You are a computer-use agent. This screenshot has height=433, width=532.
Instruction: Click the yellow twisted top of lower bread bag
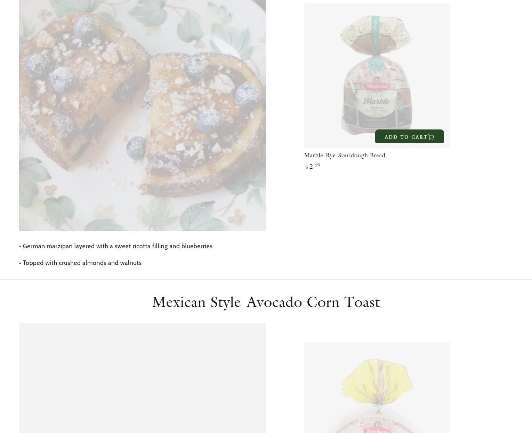[x=377, y=380]
